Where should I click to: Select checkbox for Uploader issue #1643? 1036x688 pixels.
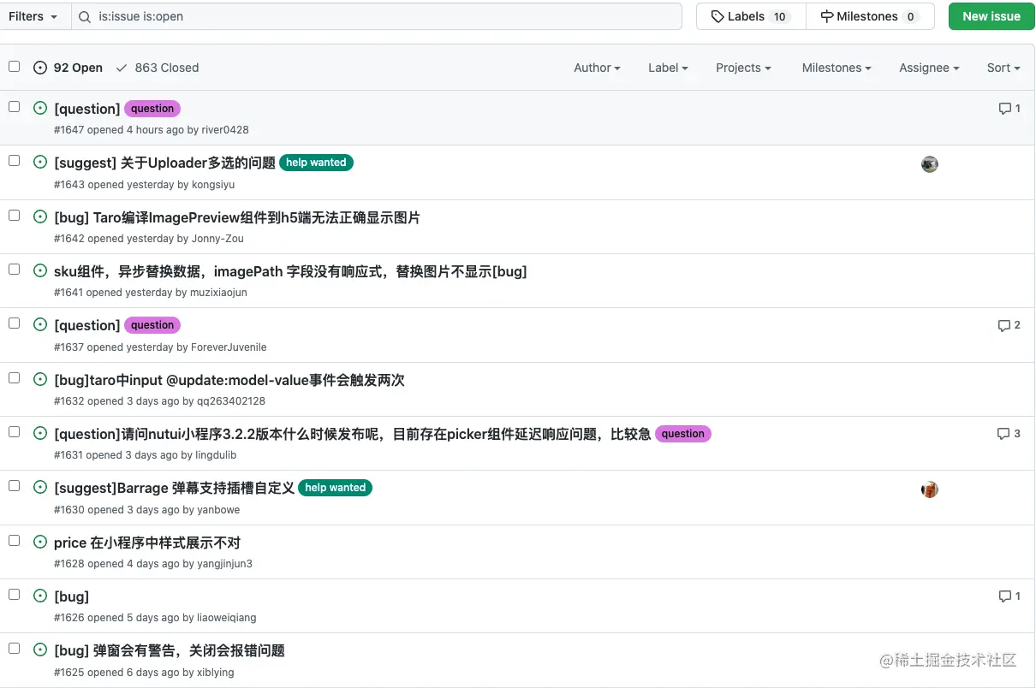[14, 160]
